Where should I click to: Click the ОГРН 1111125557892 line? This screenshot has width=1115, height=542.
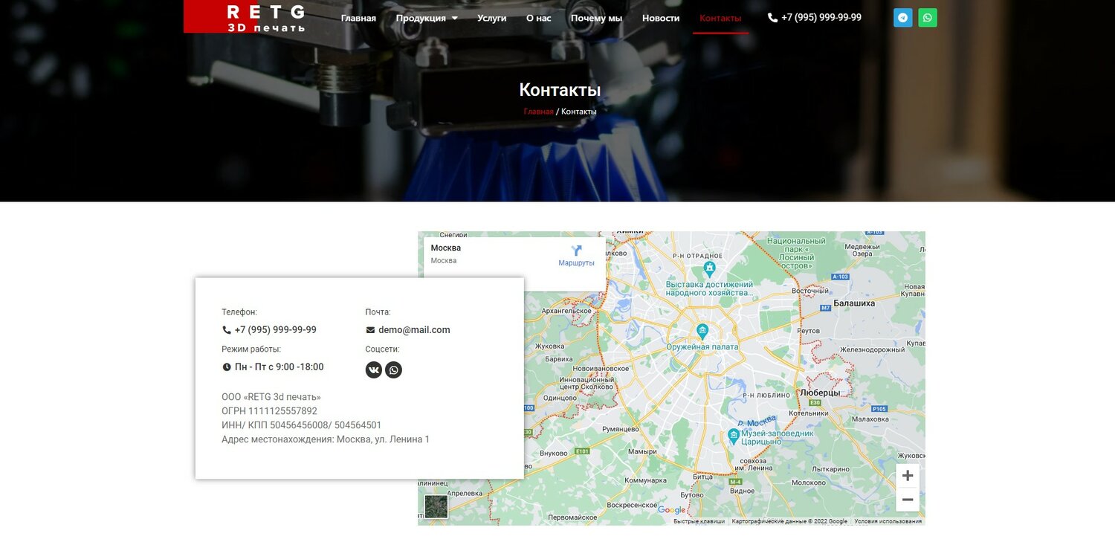pyautogui.click(x=269, y=411)
